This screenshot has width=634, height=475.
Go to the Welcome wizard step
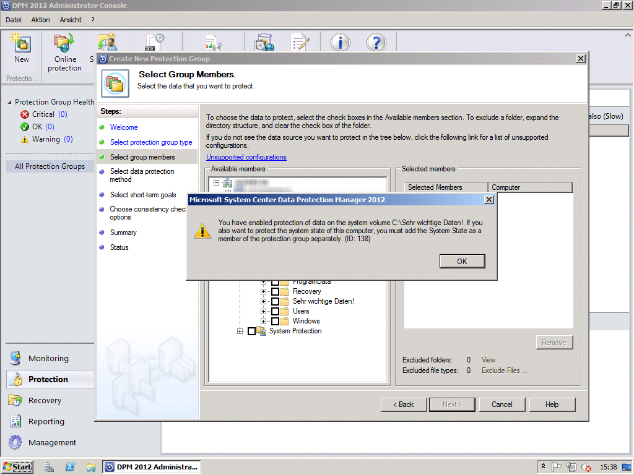[124, 127]
